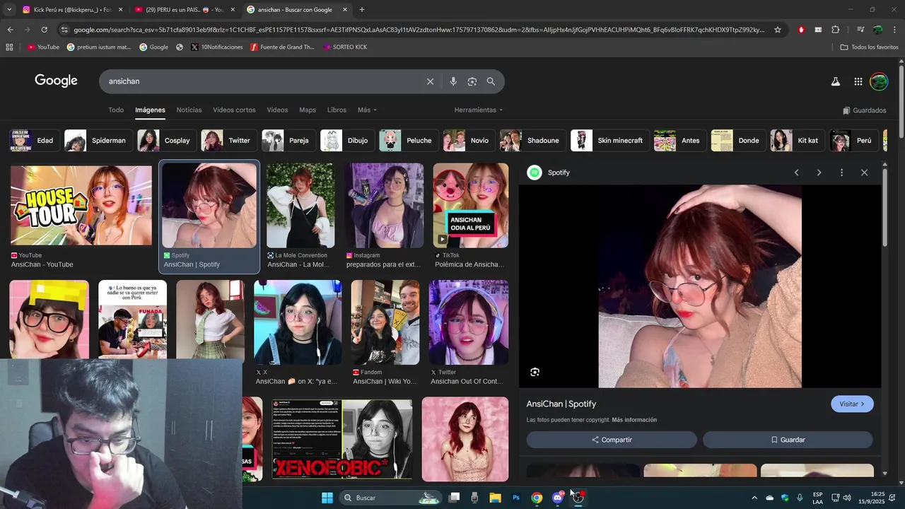
Task: Open TikTok Polémica de Ansichan result
Action: [471, 206]
